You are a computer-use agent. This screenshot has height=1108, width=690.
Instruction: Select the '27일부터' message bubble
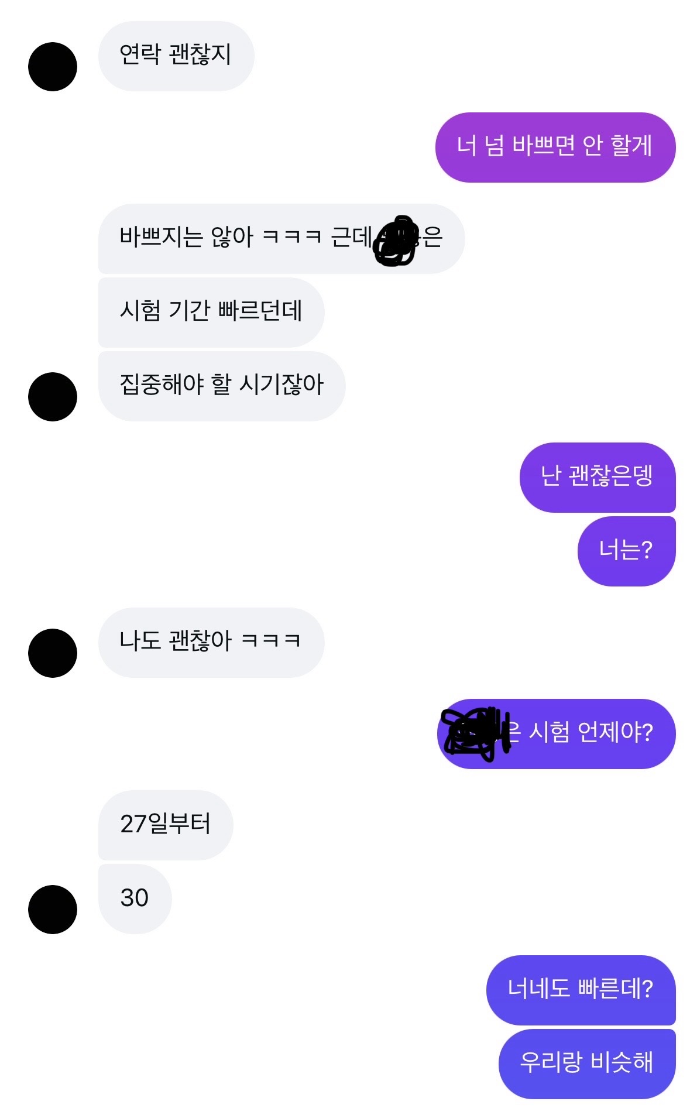point(166,825)
